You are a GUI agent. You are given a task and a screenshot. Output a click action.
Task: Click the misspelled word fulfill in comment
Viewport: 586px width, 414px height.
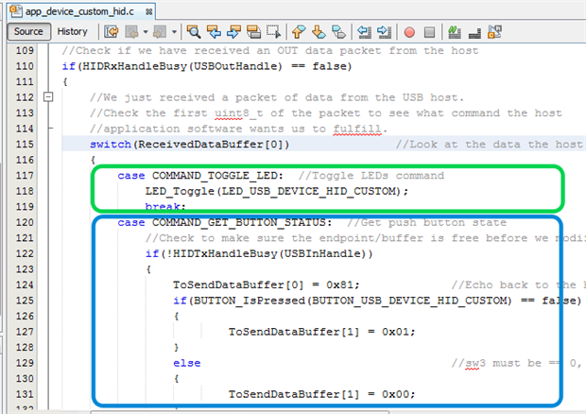pos(357,129)
